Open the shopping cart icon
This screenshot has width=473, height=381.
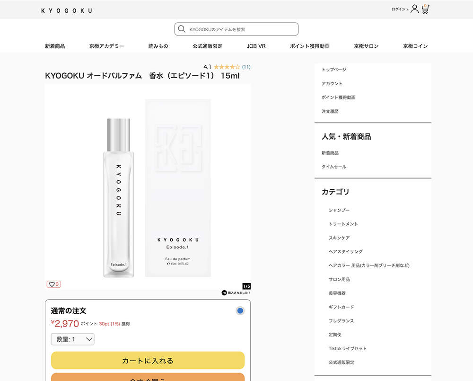click(x=426, y=9)
